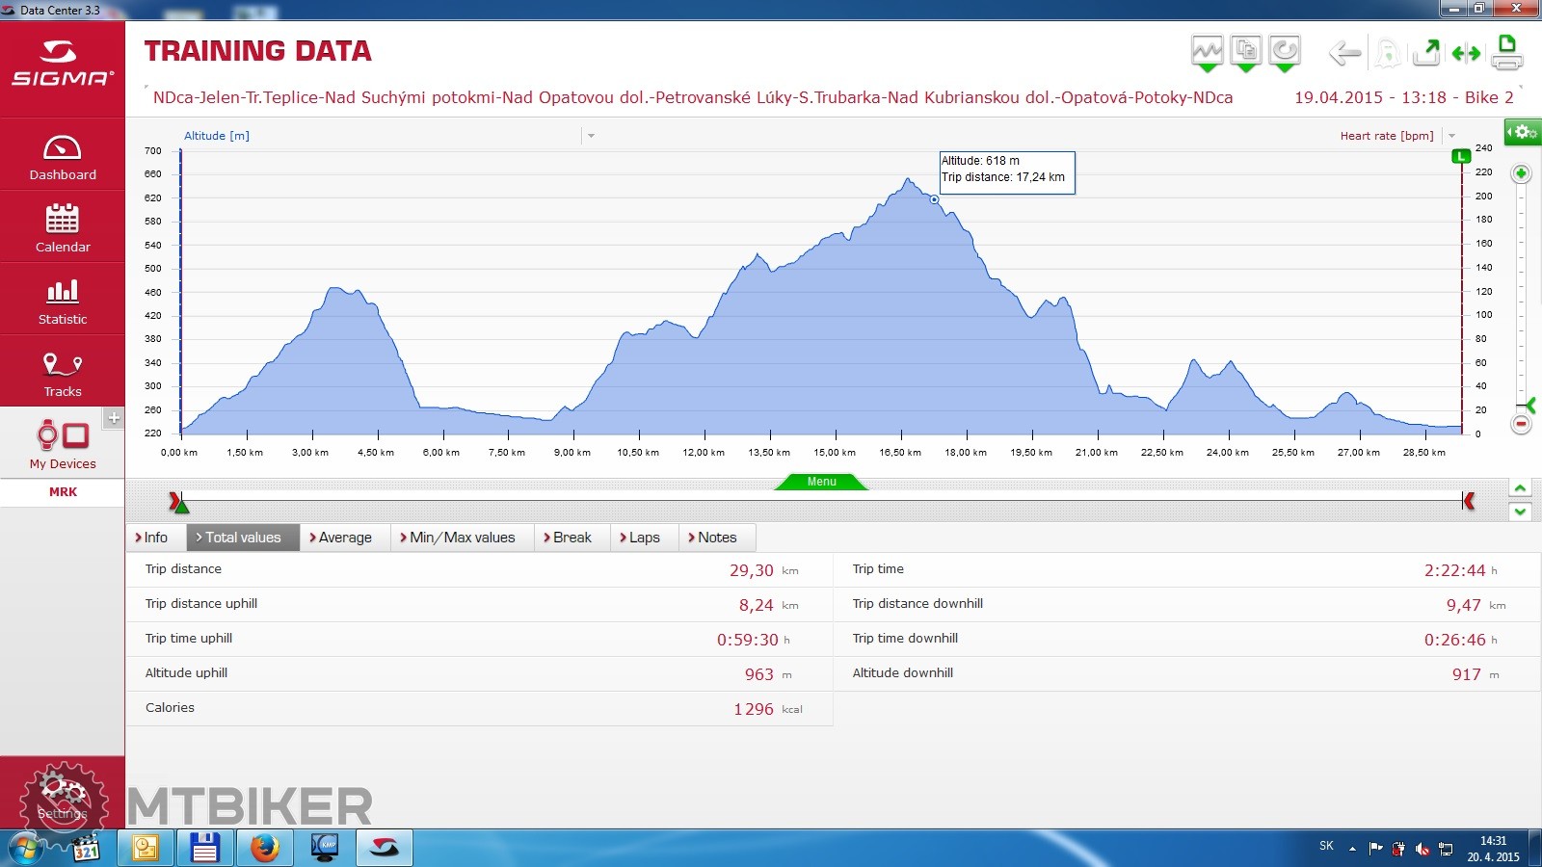Click the green zoom slider handle
Image resolution: width=1542 pixels, height=867 pixels.
pyautogui.click(x=1529, y=406)
